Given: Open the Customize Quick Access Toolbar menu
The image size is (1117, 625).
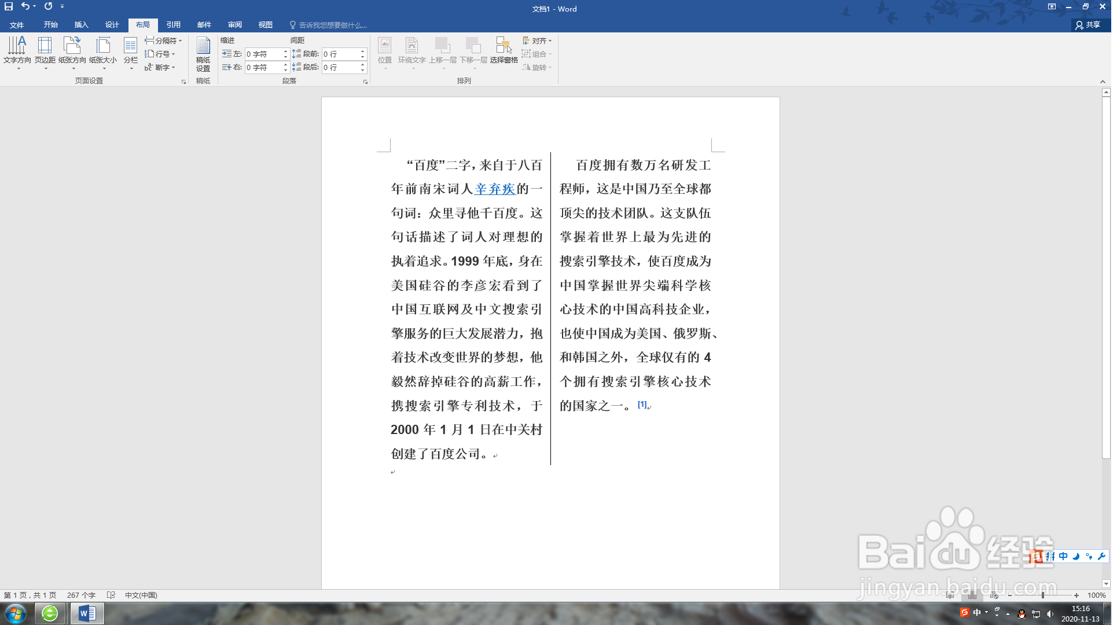Looking at the screenshot, I should pos(63,7).
